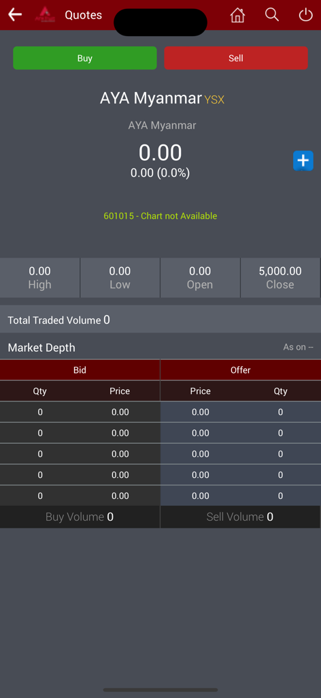Select the Quotes page title
This screenshot has width=321, height=698.
84,15
